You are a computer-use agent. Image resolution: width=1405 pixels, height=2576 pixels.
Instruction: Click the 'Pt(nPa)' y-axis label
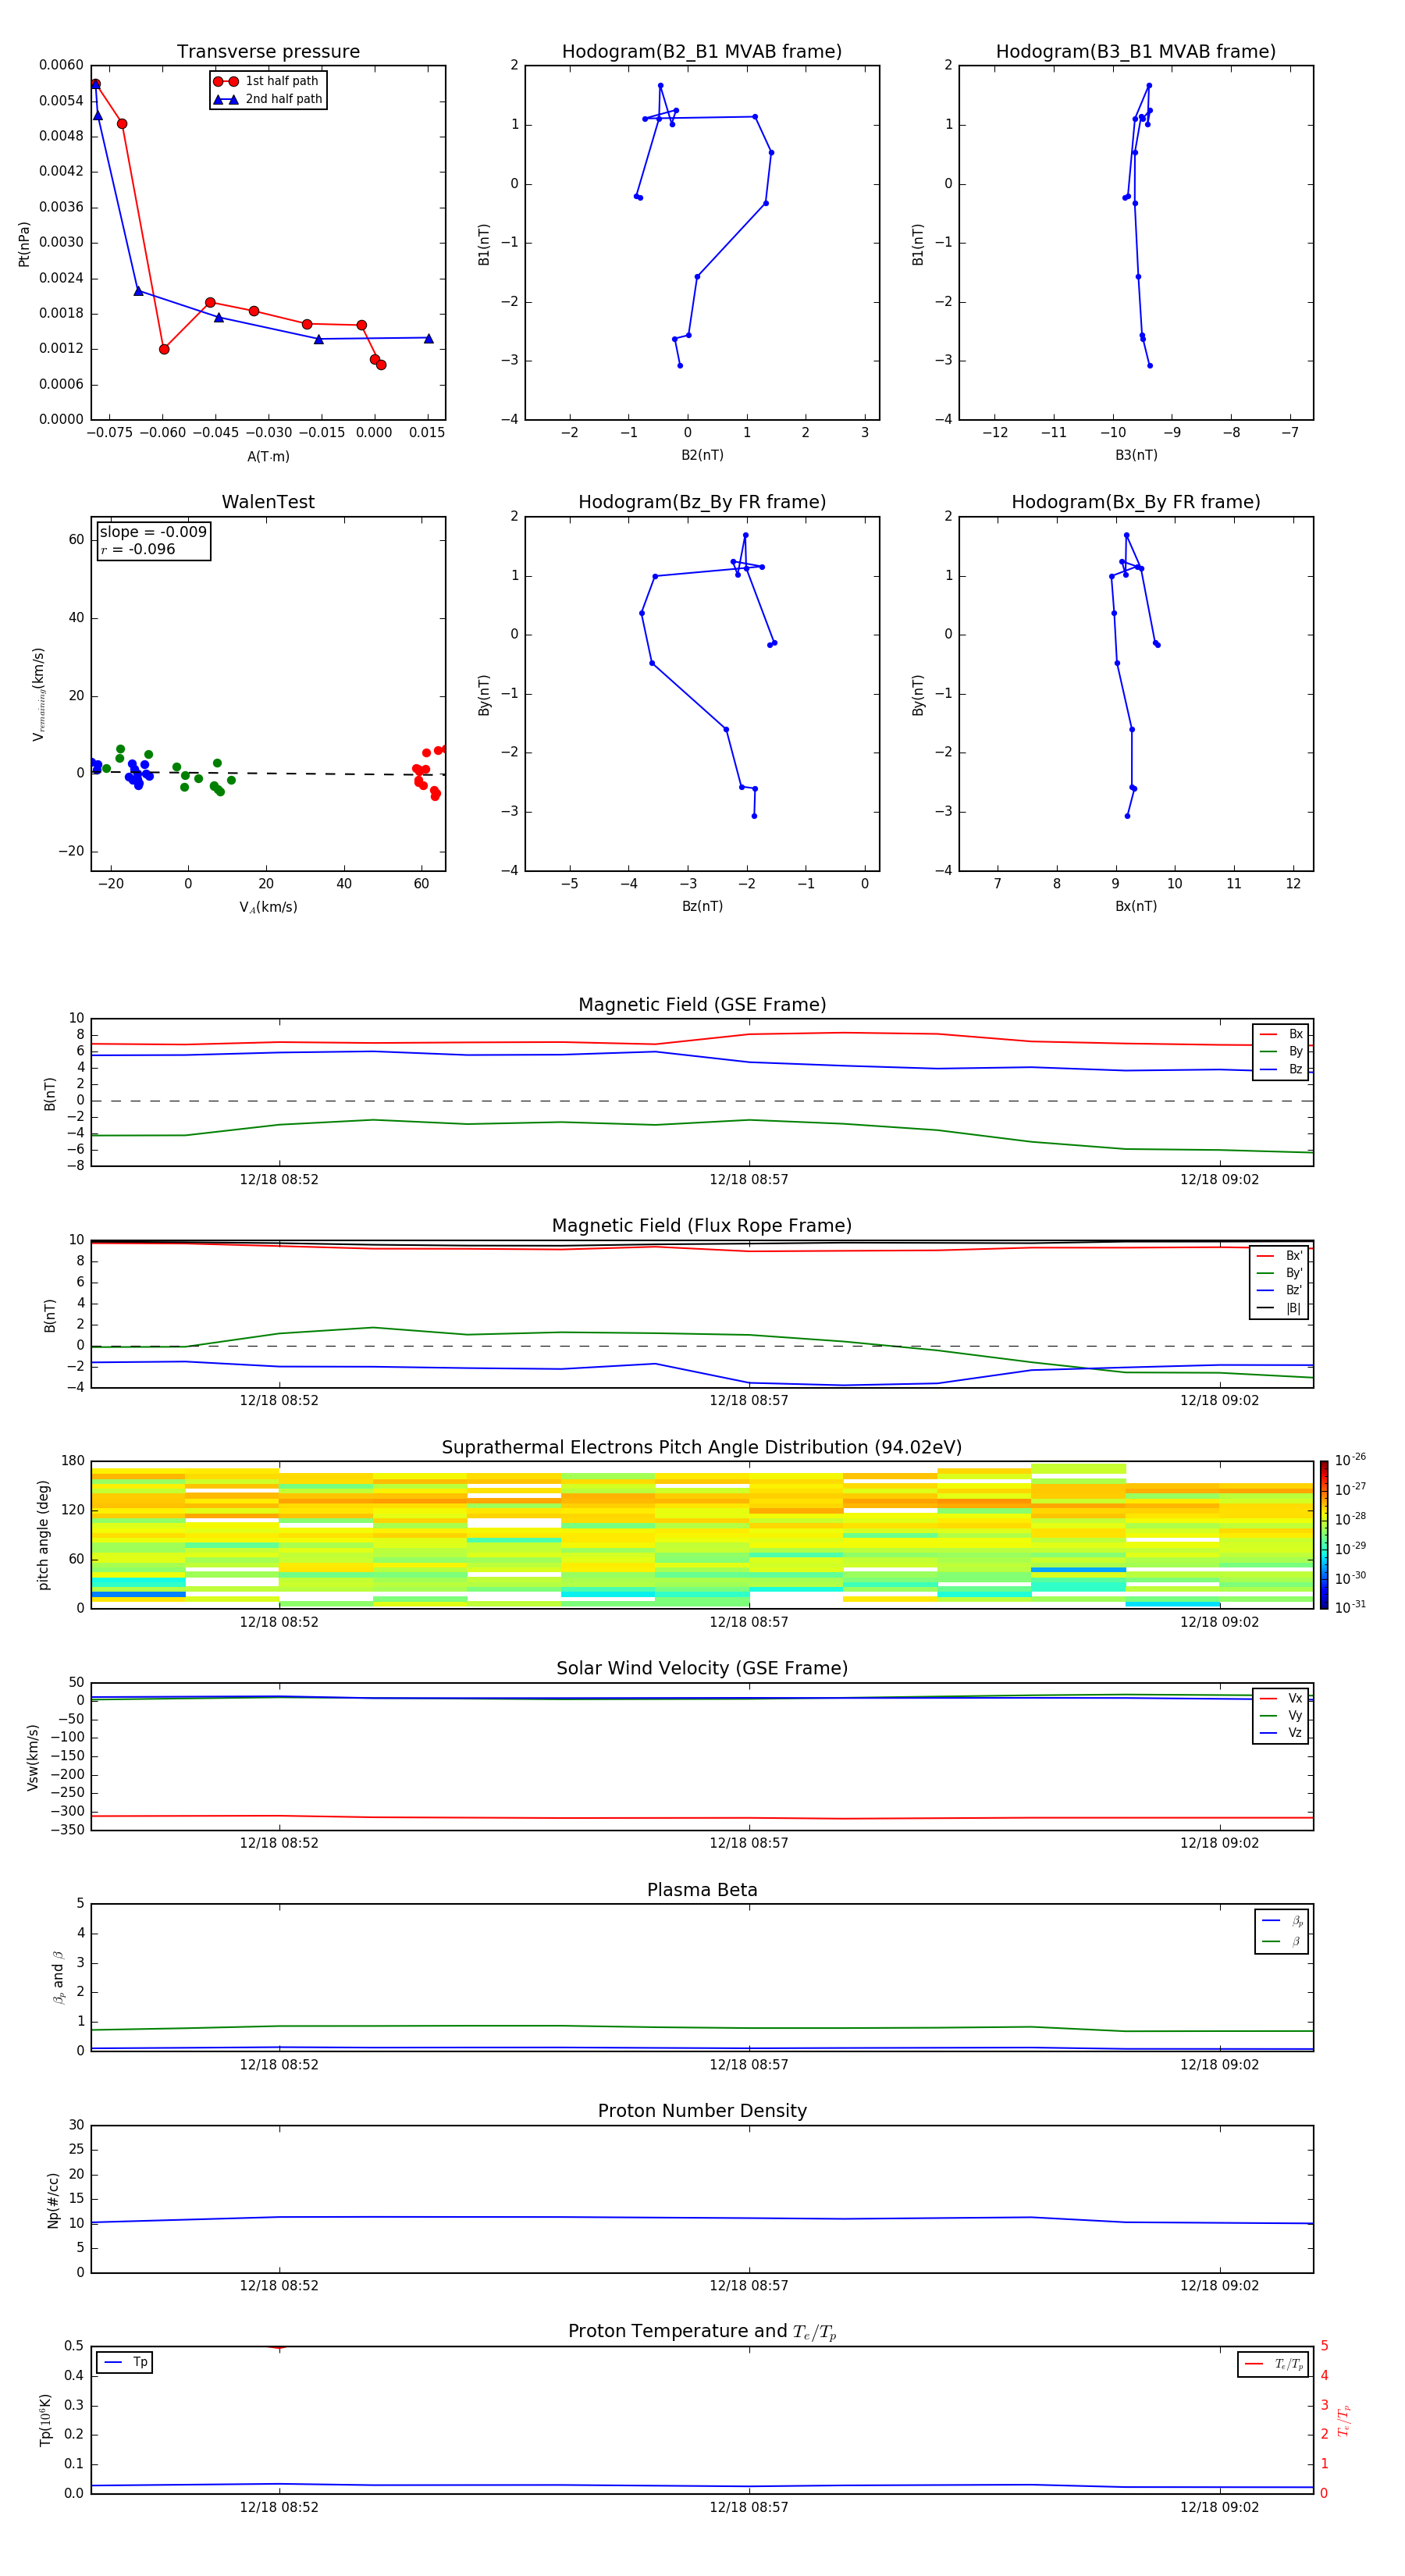coord(24,244)
